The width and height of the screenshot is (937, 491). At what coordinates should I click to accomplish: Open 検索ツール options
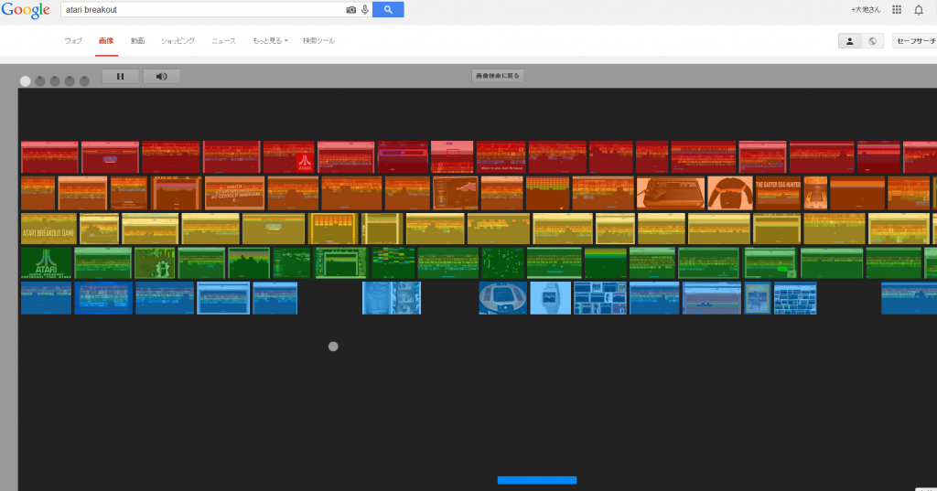point(318,40)
